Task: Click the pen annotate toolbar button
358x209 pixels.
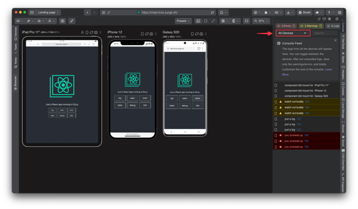Action: coord(72,21)
